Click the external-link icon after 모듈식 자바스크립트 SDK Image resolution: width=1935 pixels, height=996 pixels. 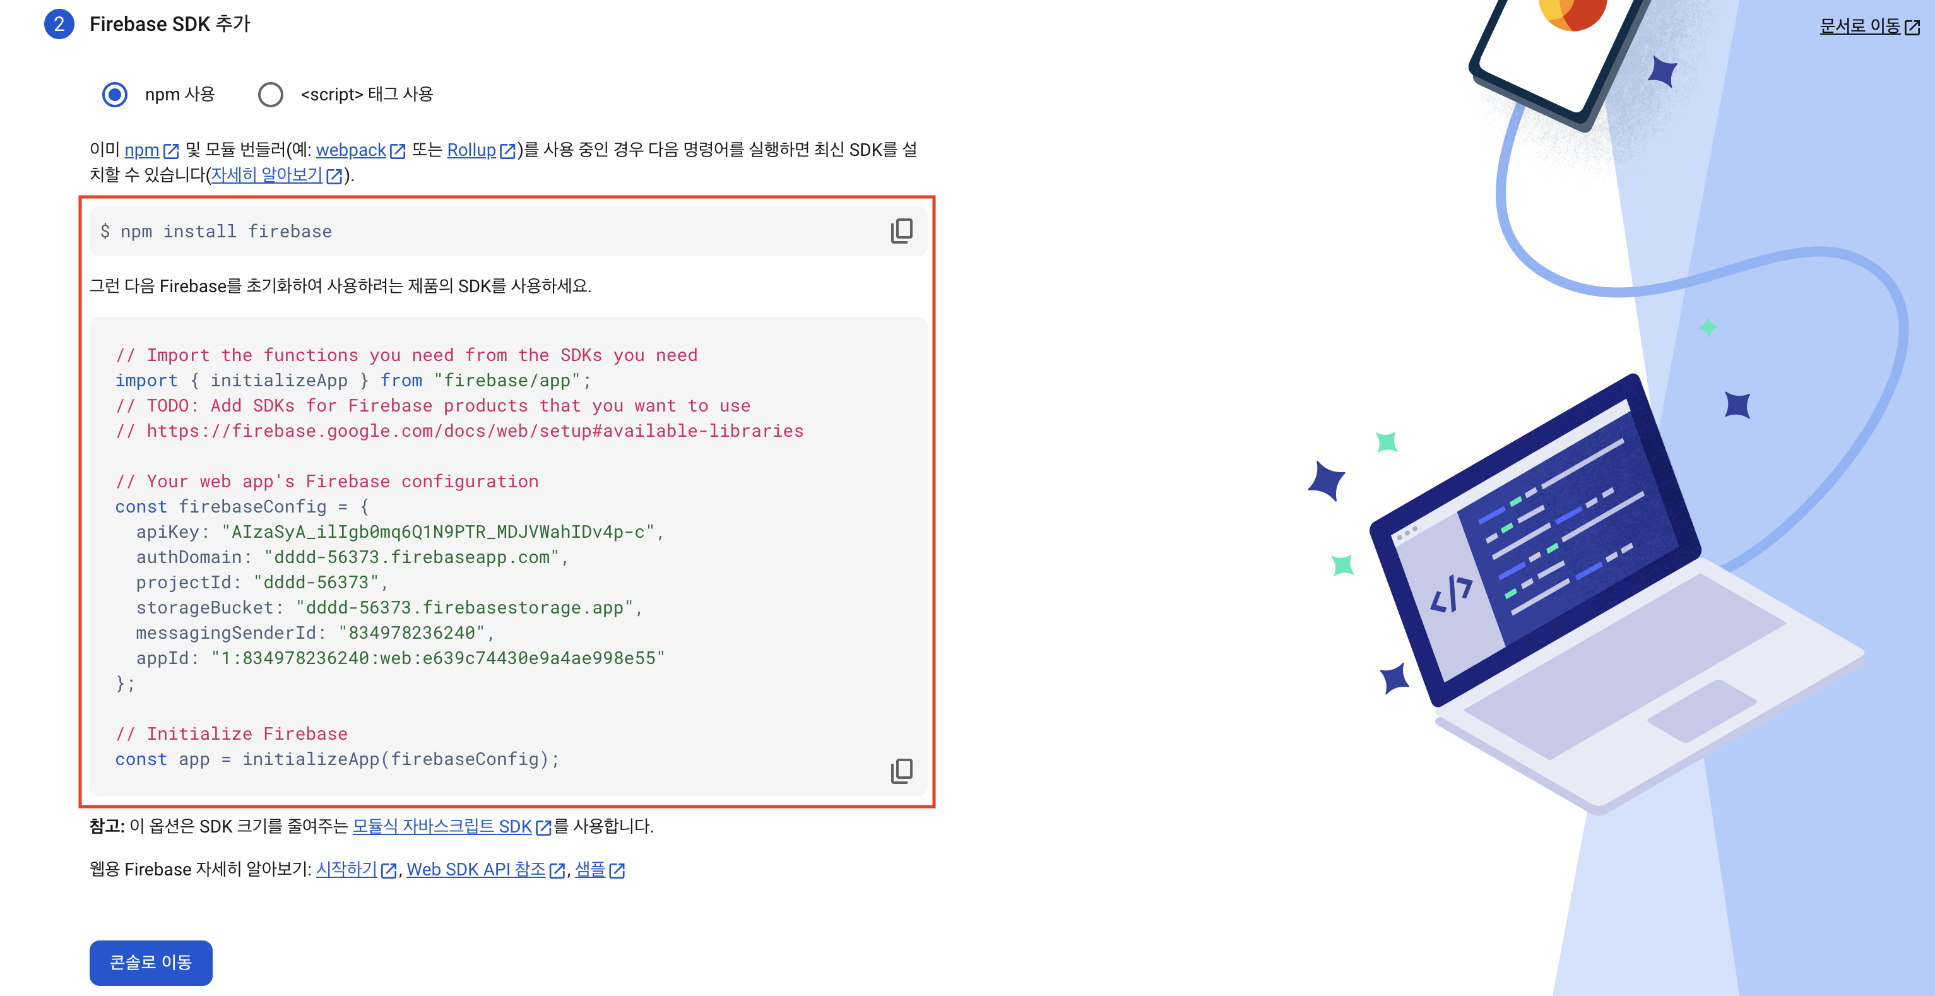543,827
